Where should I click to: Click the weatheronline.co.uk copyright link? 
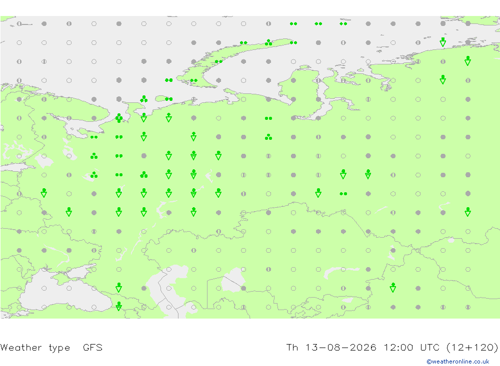(458, 362)
